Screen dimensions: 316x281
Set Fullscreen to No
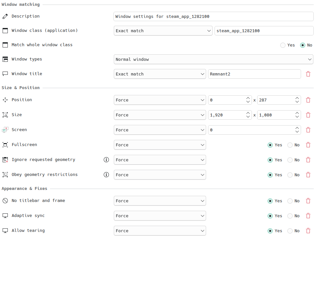click(290, 145)
